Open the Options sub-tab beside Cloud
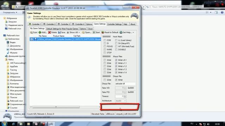 (83, 29)
